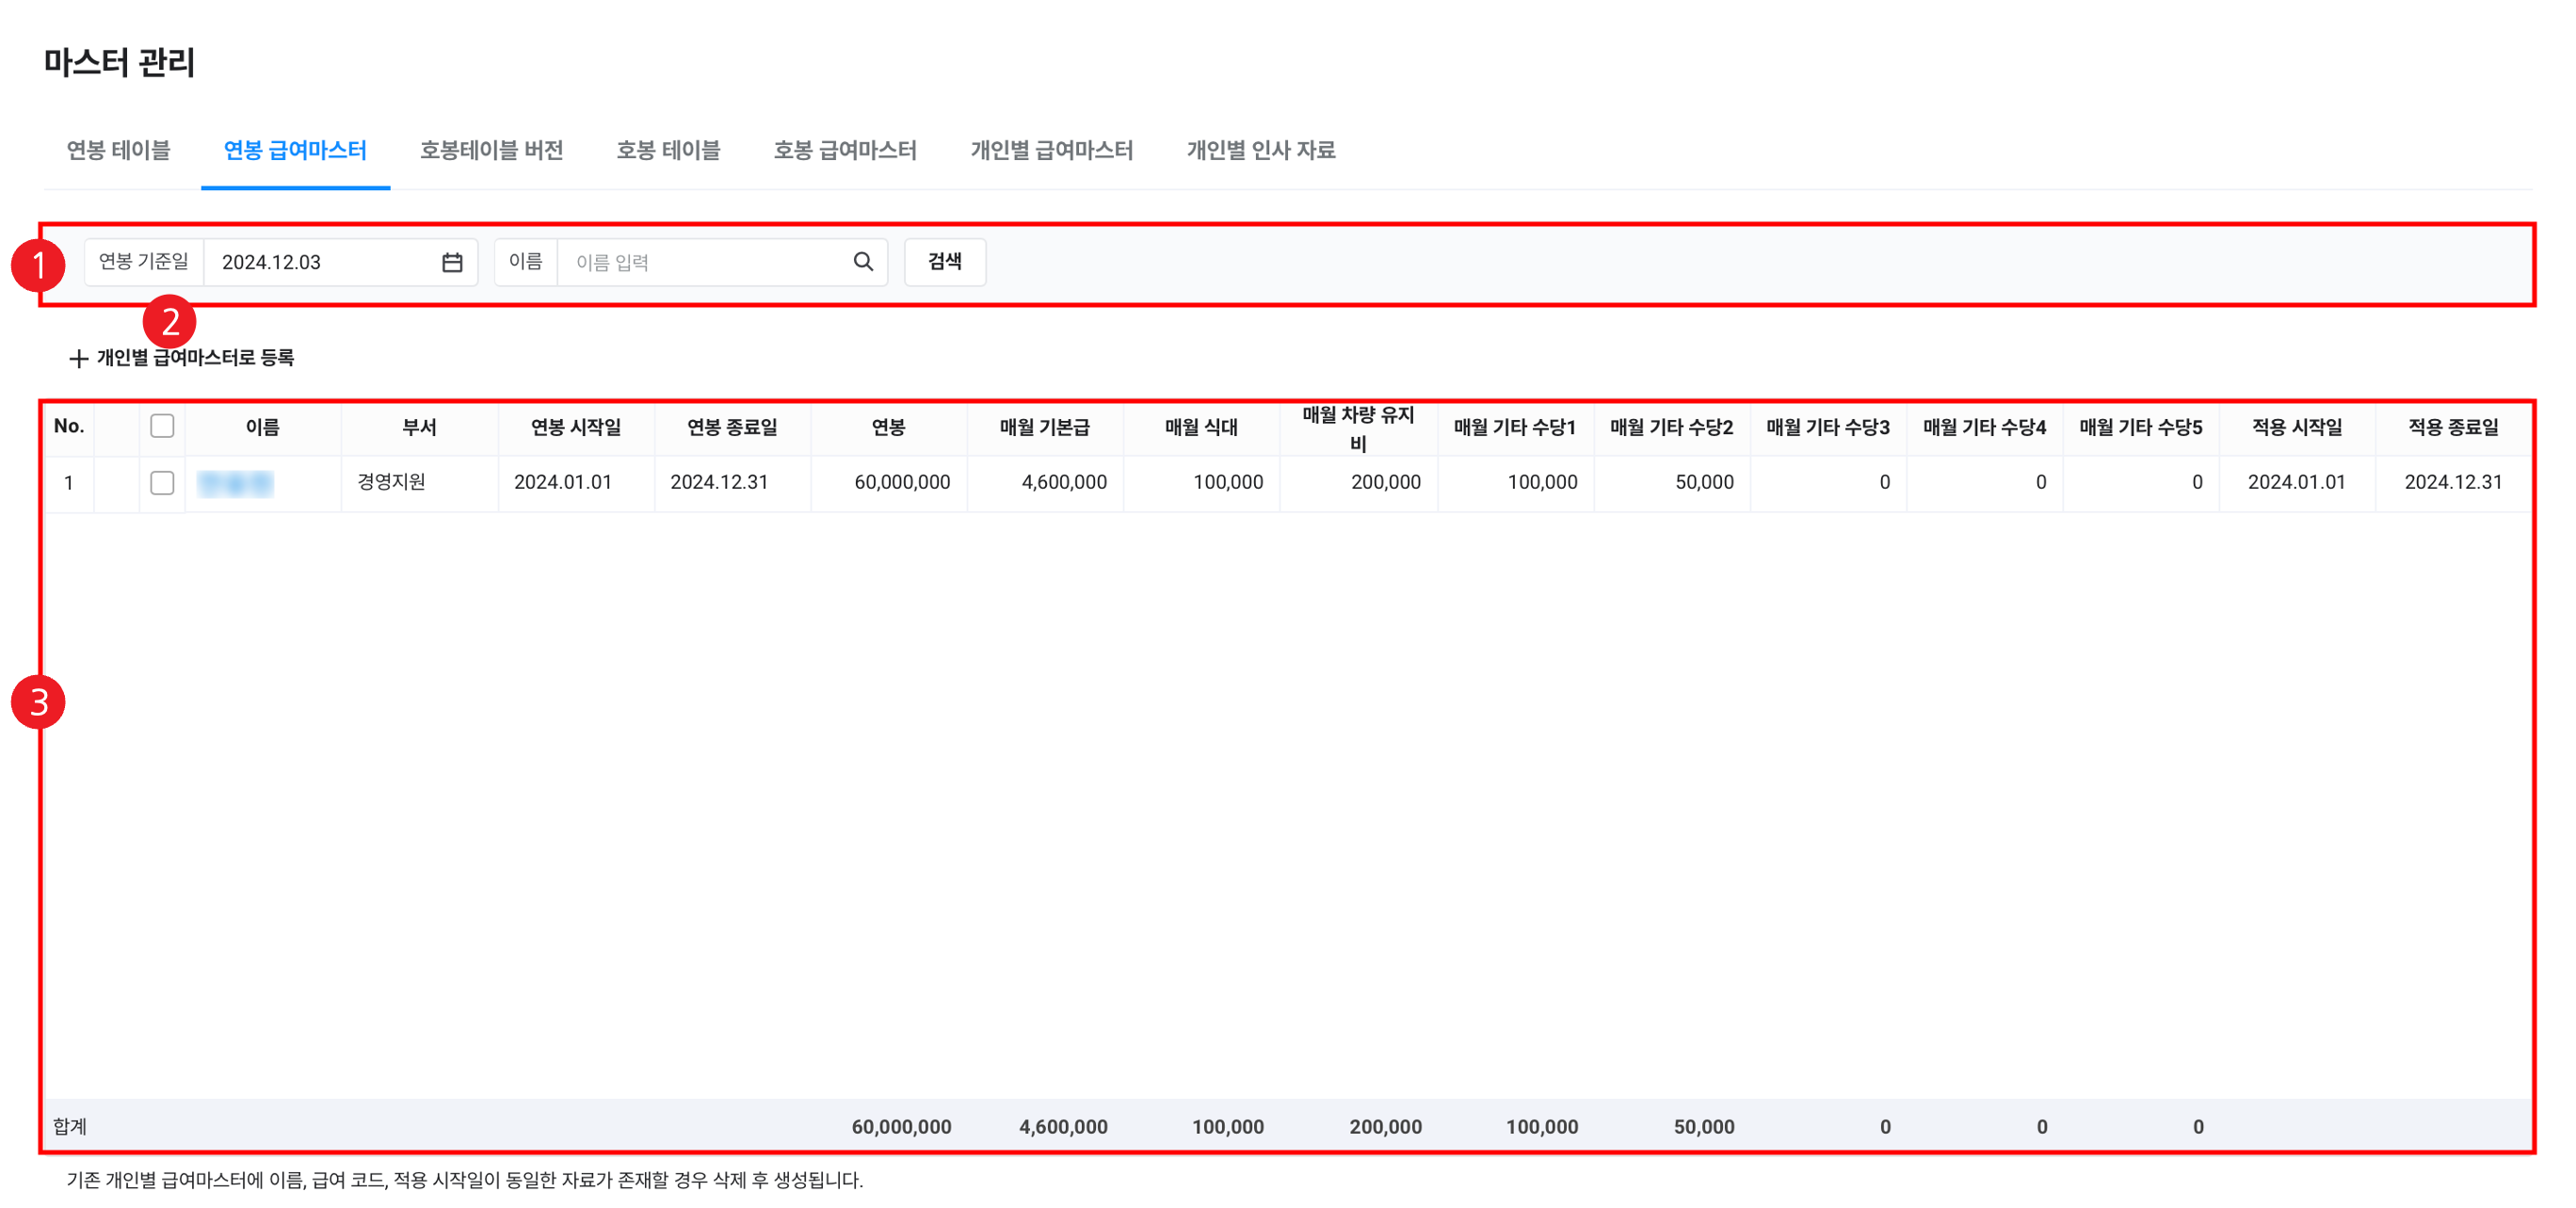Go to the 호봉 급여마스터 tab
The width and height of the screenshot is (2576, 1208).
(x=845, y=150)
